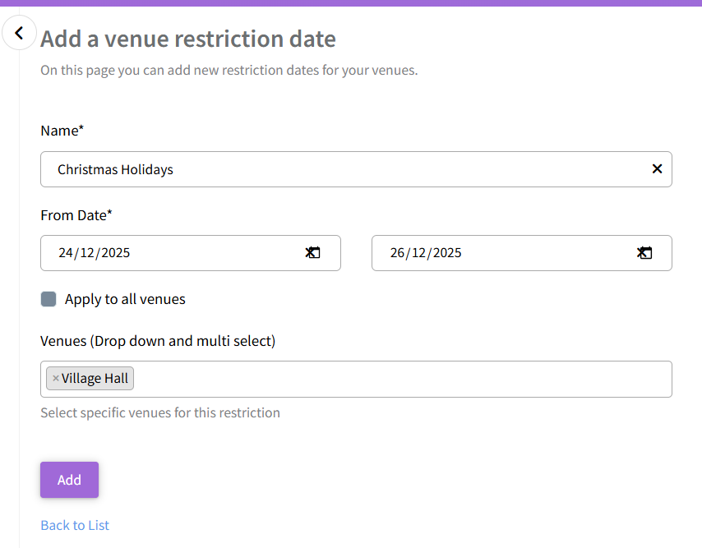Select the year '2025' in the from date field
The height and width of the screenshot is (548, 702).
116,253
